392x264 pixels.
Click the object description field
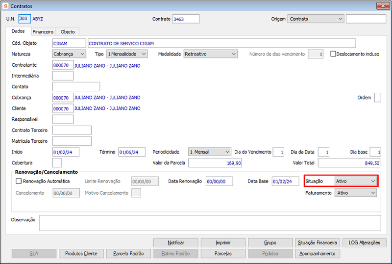click(222, 43)
